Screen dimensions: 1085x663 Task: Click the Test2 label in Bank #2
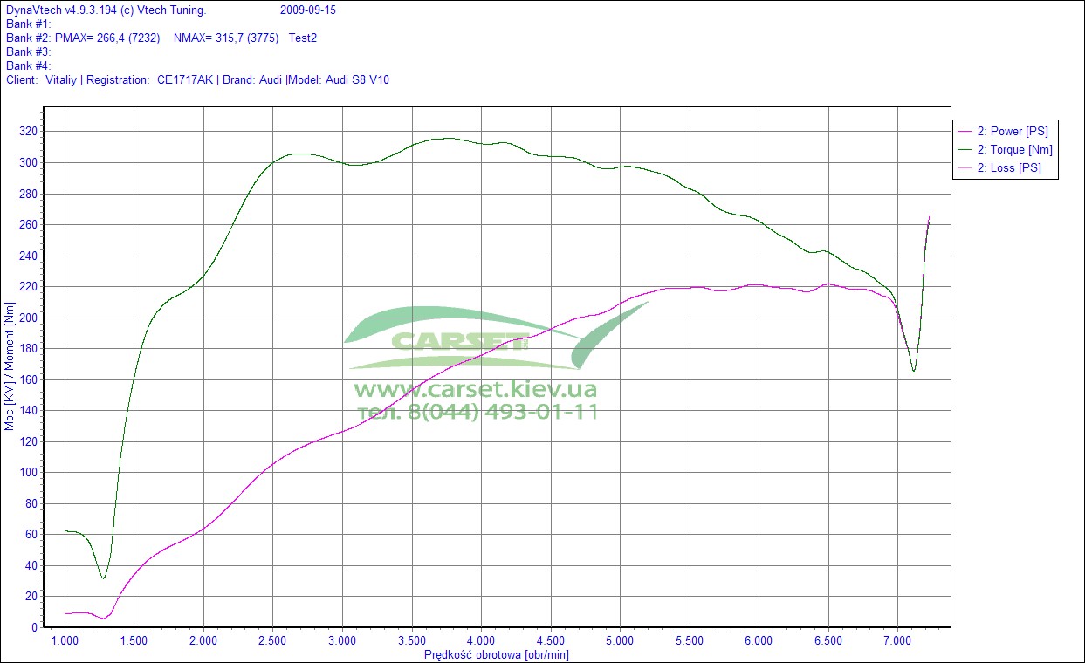point(303,38)
